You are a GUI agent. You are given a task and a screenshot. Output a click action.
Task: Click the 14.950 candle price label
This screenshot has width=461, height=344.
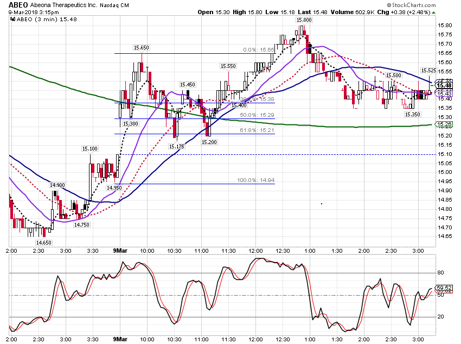pos(114,187)
